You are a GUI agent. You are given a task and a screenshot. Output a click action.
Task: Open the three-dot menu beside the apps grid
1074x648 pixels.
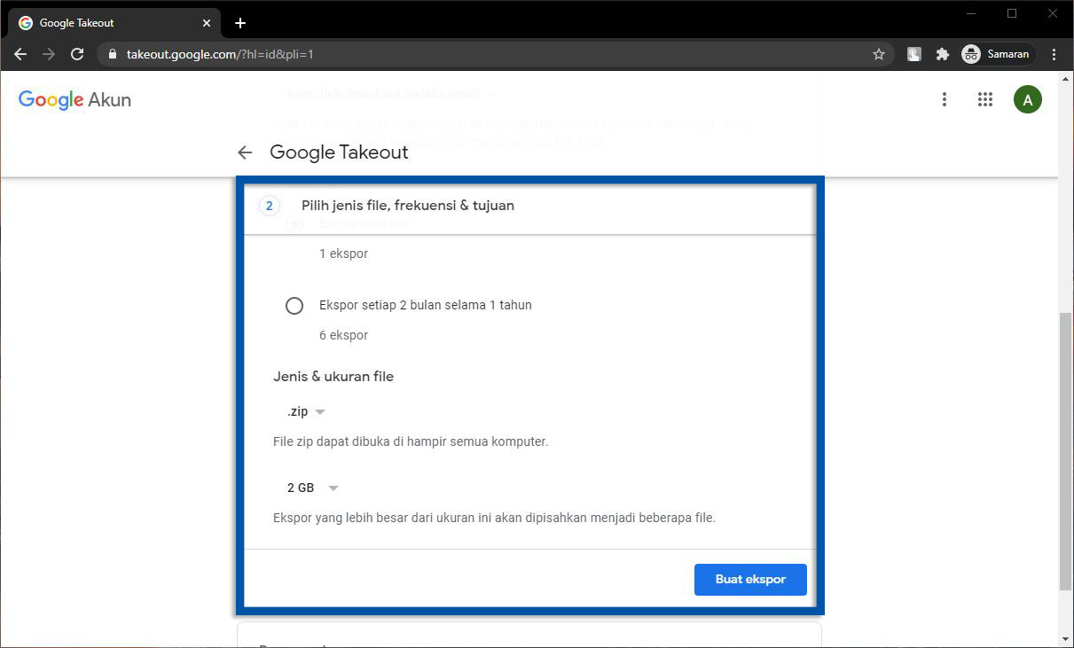click(x=945, y=99)
